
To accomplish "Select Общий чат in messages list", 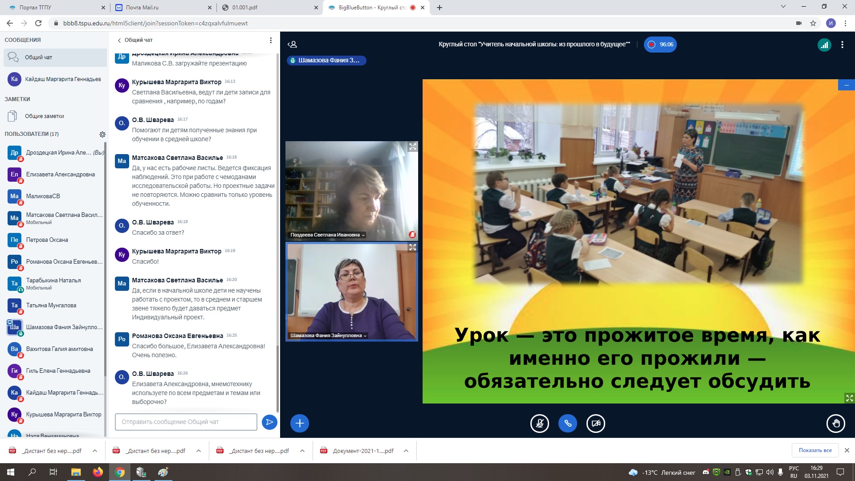I will (55, 57).
